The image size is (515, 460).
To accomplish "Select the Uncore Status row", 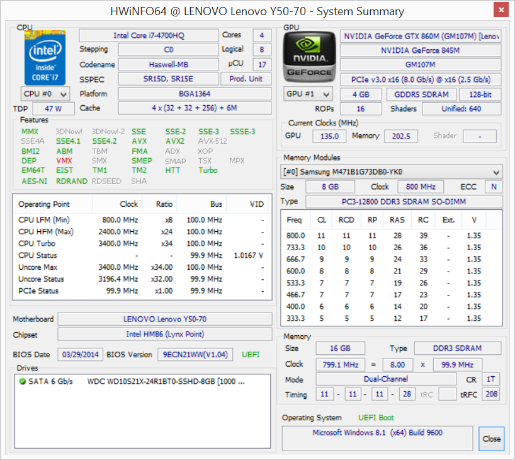I will tap(142, 279).
